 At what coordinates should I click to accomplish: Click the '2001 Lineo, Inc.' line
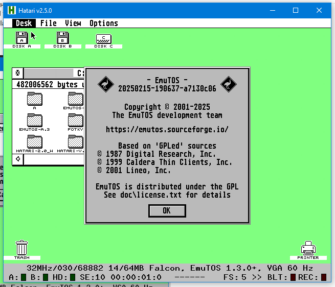click(x=134, y=170)
